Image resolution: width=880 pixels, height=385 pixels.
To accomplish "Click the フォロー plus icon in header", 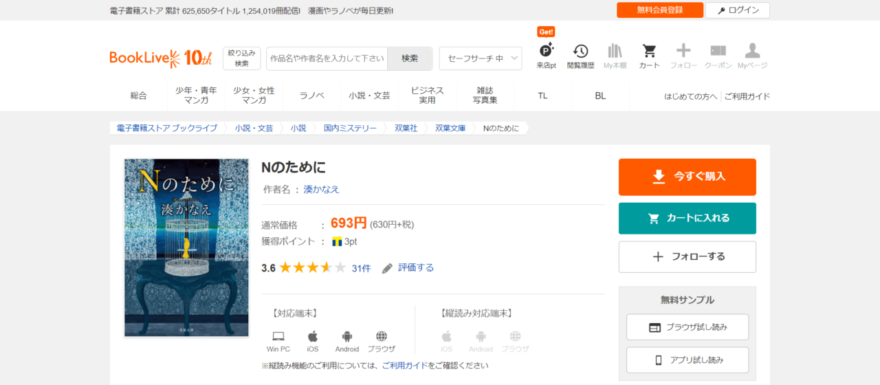I will coord(683,55).
